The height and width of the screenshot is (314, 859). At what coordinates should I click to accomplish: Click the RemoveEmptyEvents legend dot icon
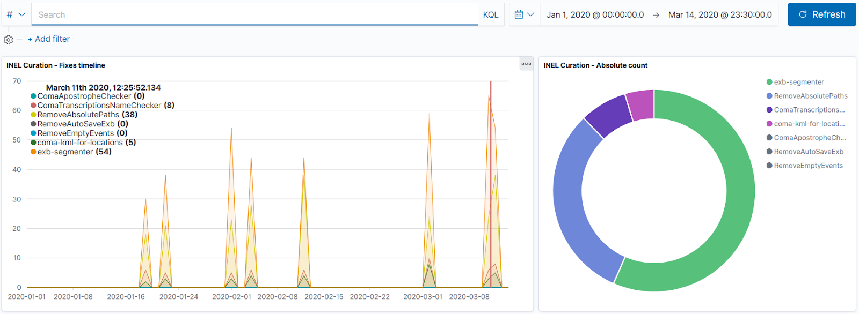coord(769,166)
